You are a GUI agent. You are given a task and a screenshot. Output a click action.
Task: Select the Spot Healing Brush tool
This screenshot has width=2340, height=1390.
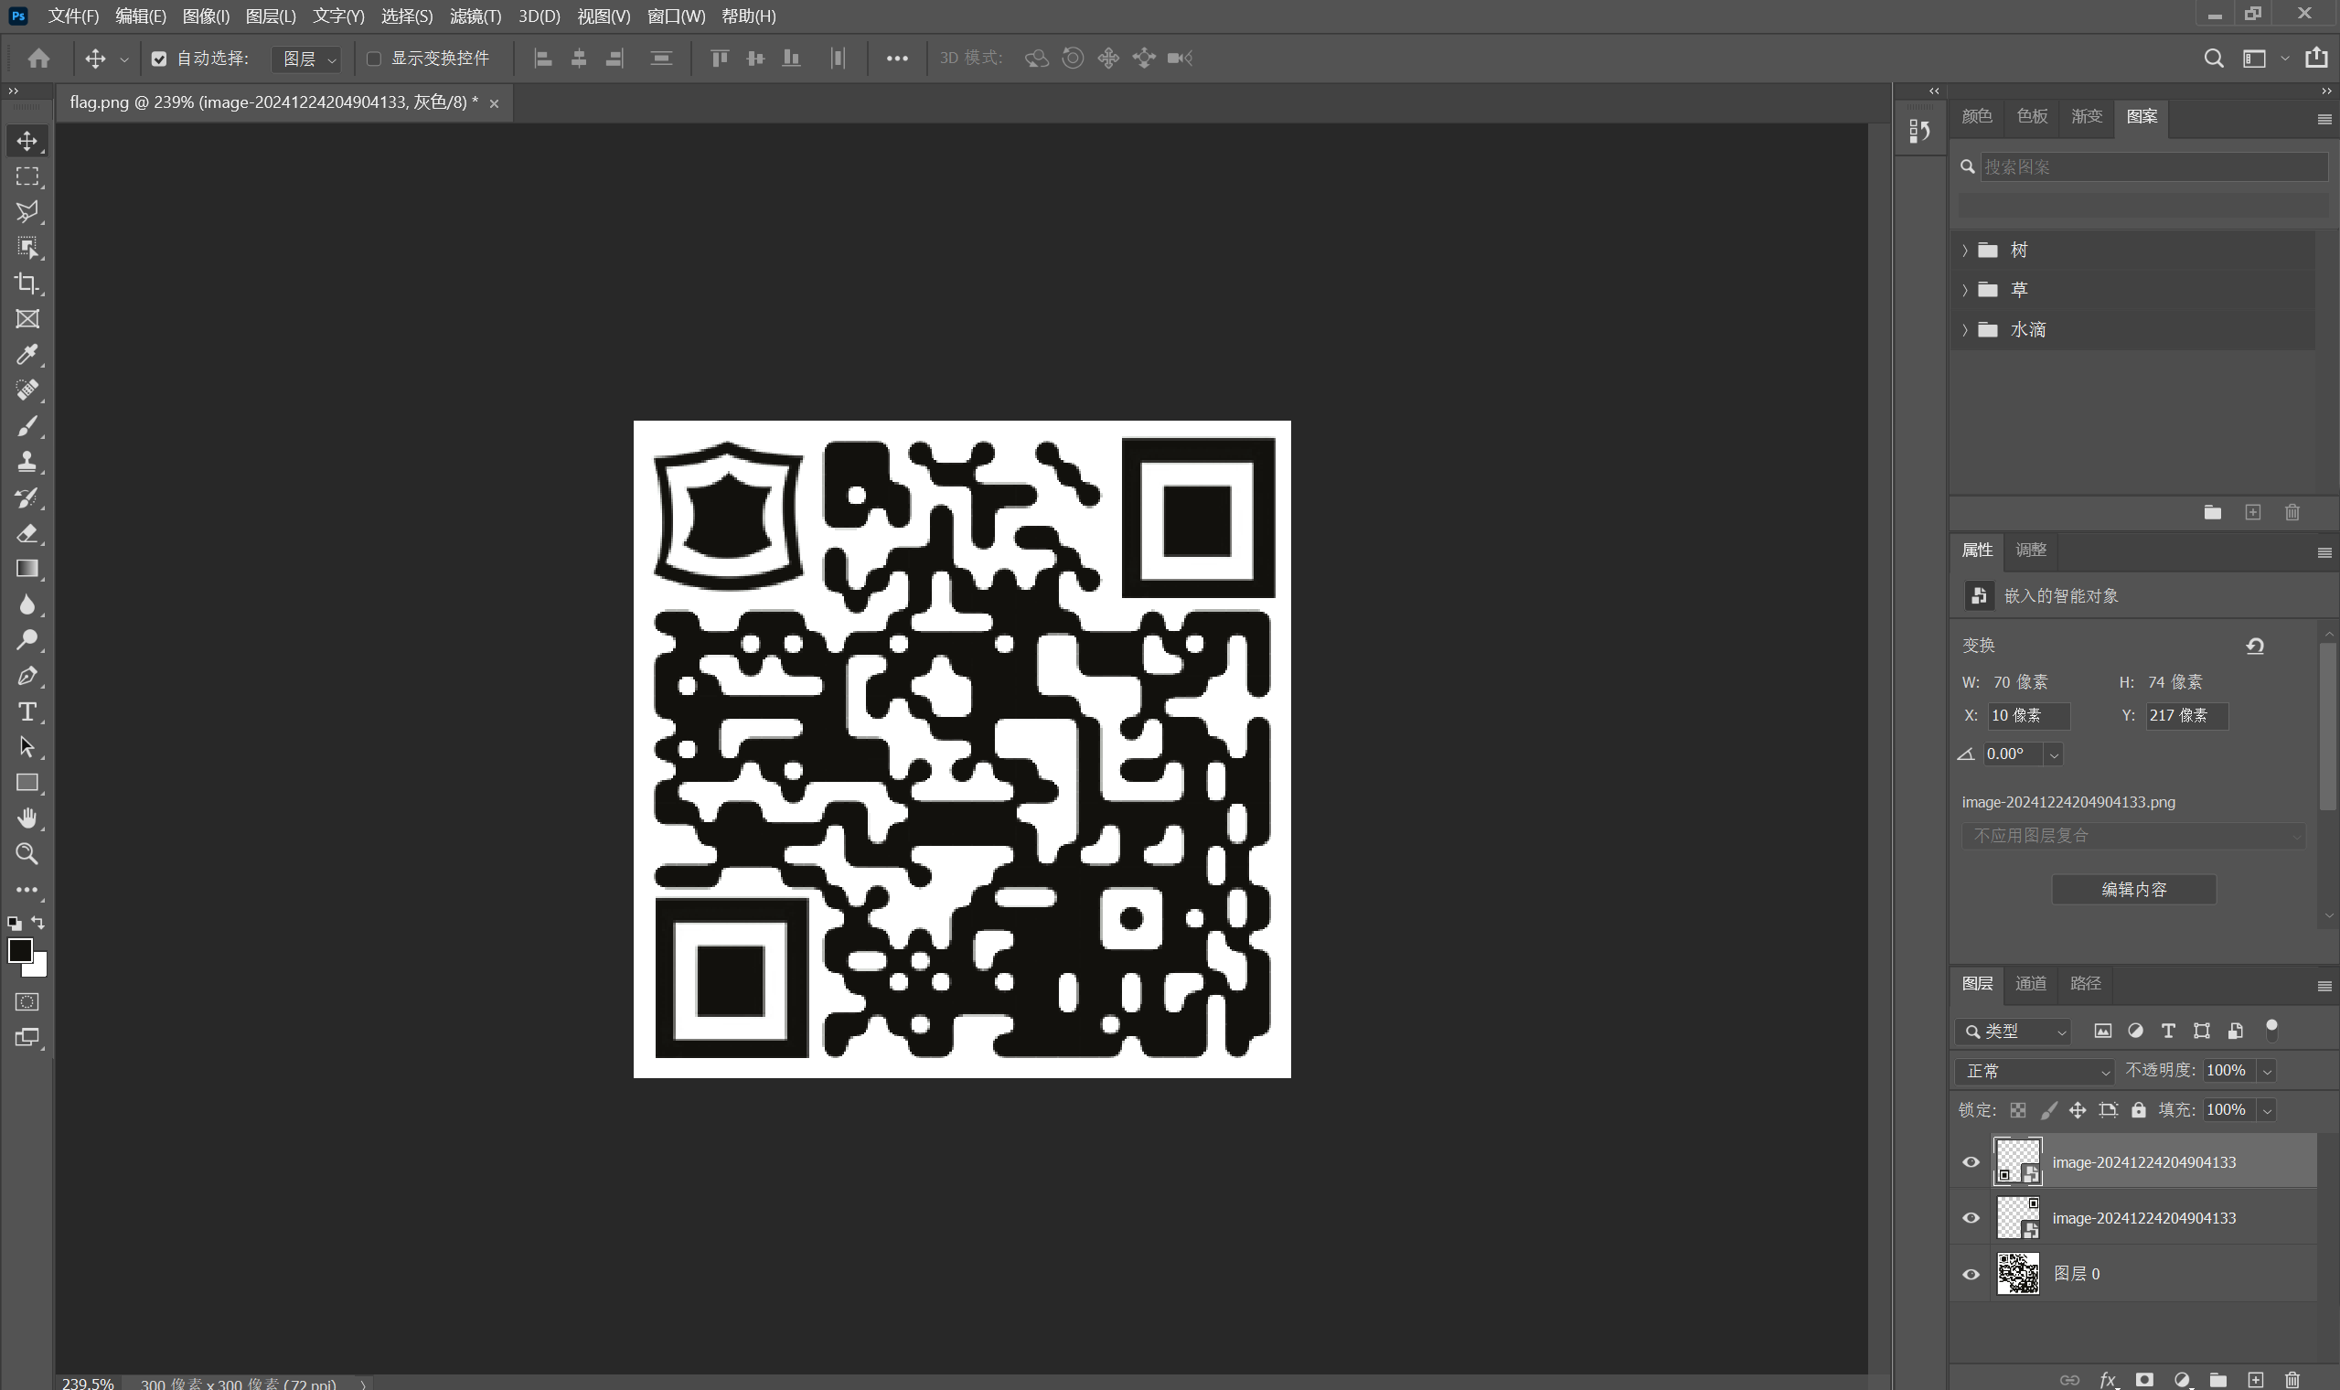click(27, 390)
